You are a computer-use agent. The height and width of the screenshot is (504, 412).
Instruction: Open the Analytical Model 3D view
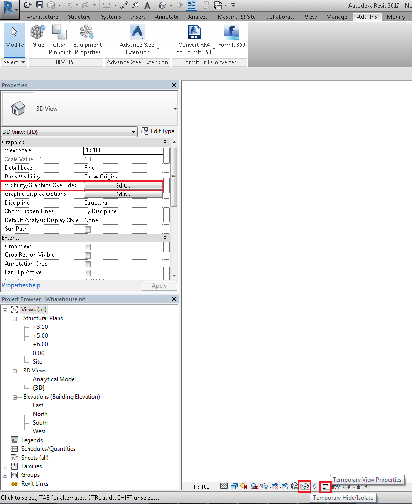54,379
